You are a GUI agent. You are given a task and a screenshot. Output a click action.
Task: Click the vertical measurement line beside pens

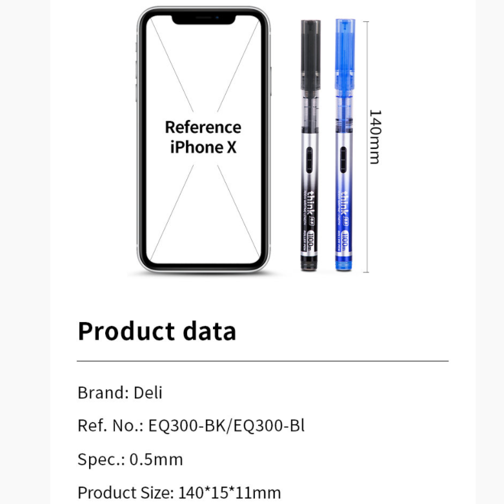(366, 147)
